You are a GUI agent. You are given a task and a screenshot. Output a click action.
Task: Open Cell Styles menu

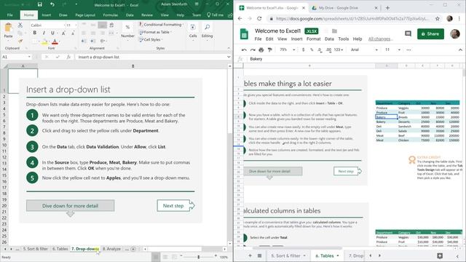pyautogui.click(x=151, y=39)
